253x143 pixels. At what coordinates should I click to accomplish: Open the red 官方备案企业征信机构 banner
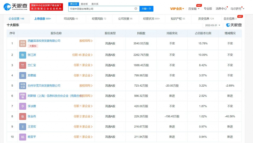pyautogui.click(x=46, y=7)
